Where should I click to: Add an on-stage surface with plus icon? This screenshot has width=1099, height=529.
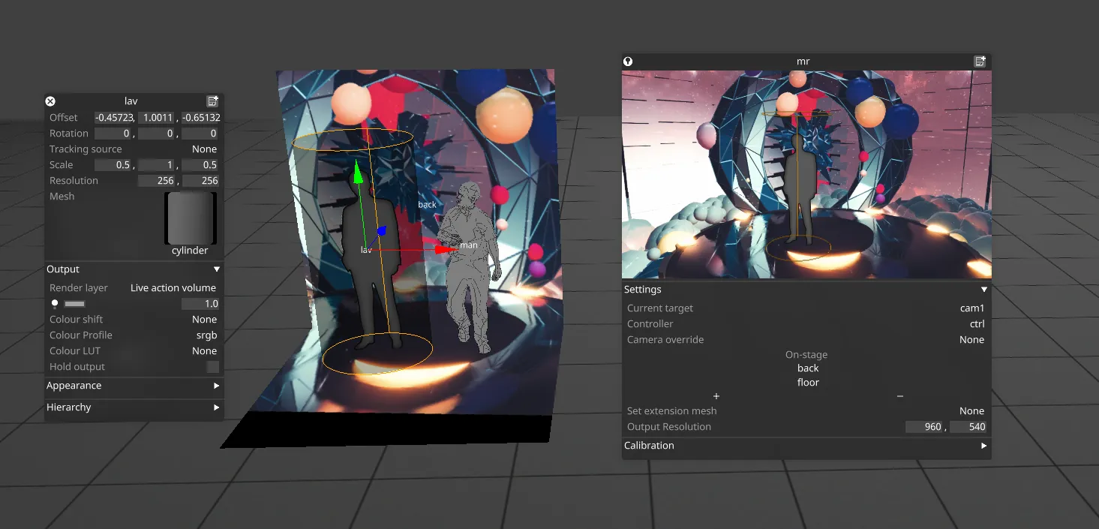[716, 396]
